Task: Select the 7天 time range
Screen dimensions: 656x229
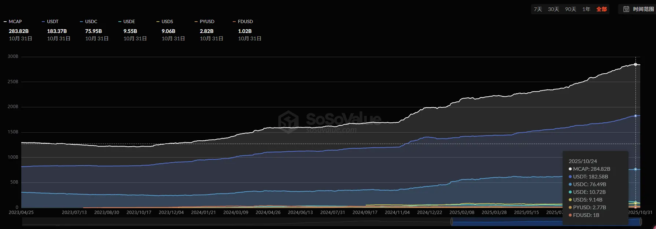Action: (x=538, y=9)
